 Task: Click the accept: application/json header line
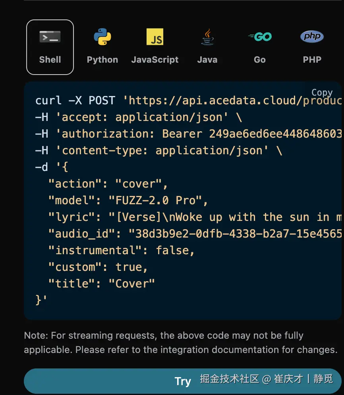coord(139,117)
